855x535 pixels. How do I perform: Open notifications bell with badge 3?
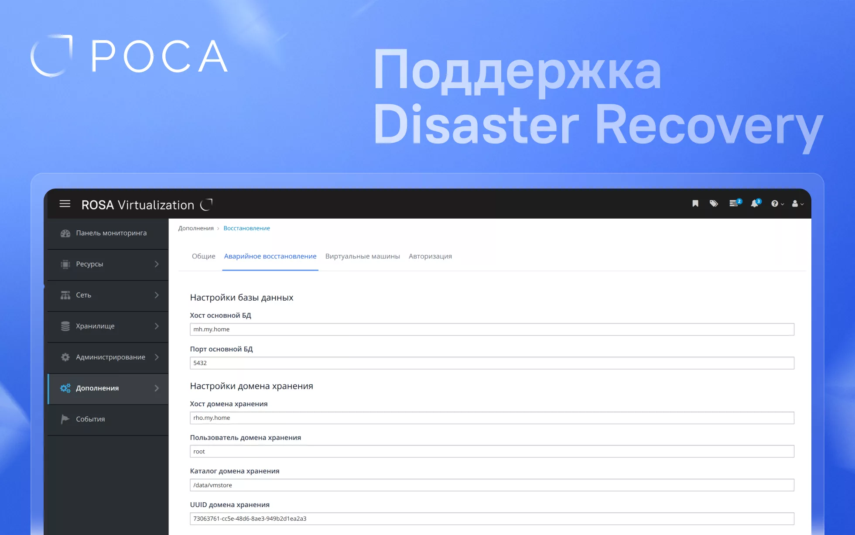click(x=755, y=204)
